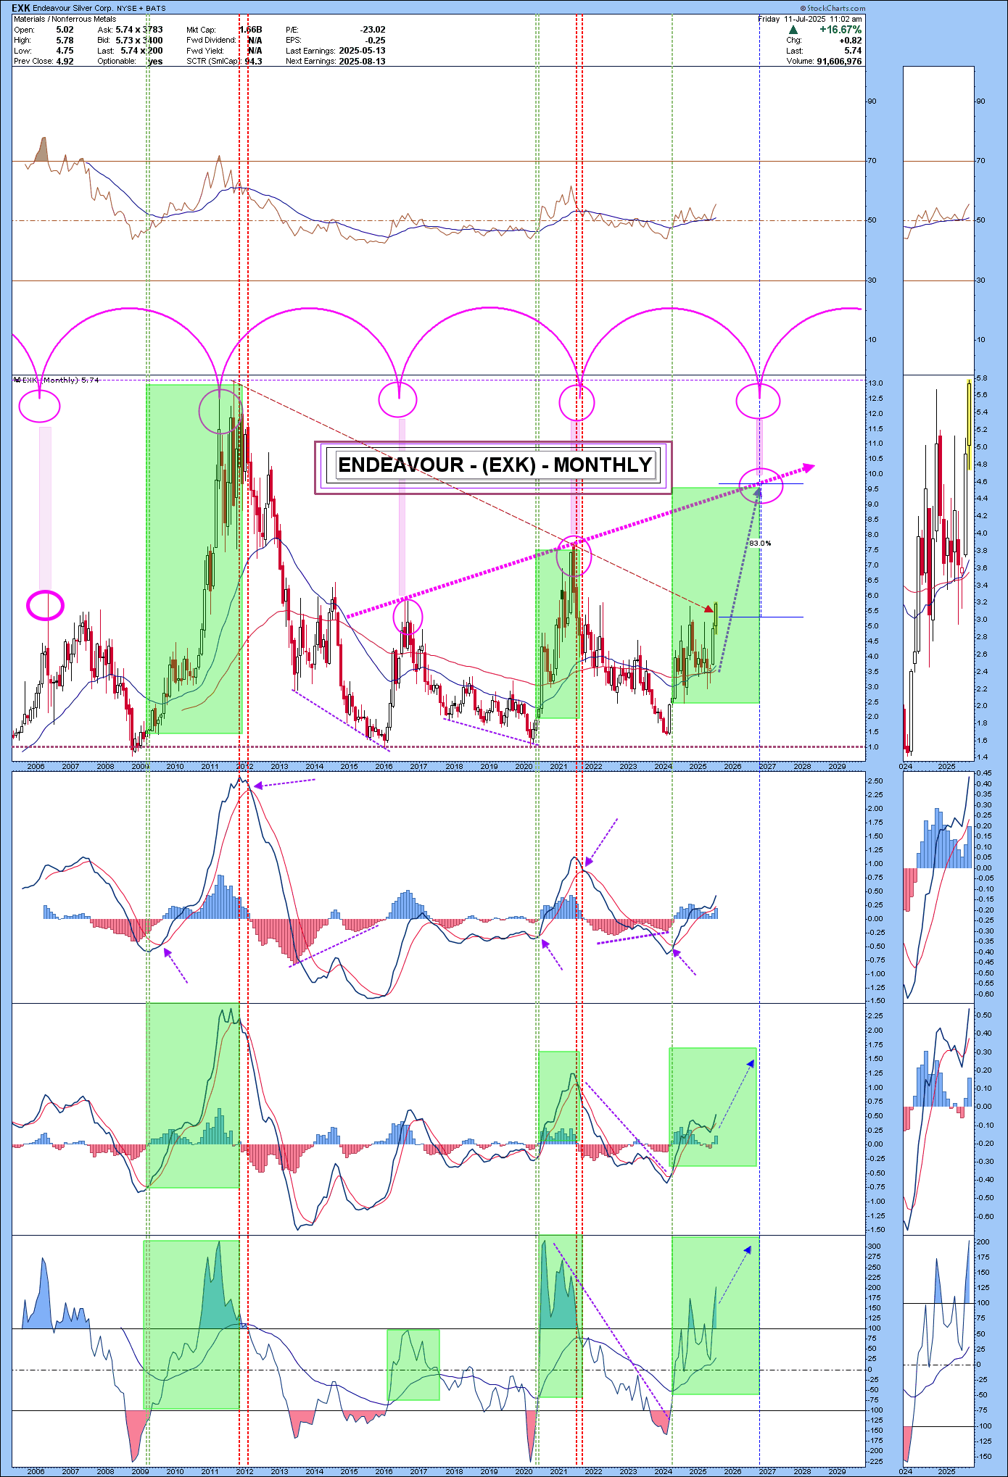Click the red arrowhead ending the descending trendline
Viewport: 1008px width, 1477px height.
[708, 608]
